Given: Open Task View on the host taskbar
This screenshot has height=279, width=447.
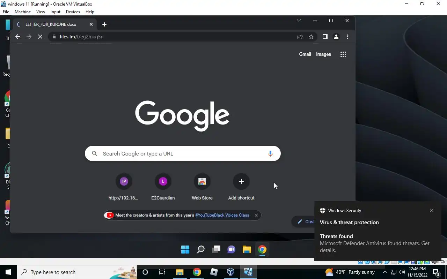Looking at the screenshot, I should [162, 272].
